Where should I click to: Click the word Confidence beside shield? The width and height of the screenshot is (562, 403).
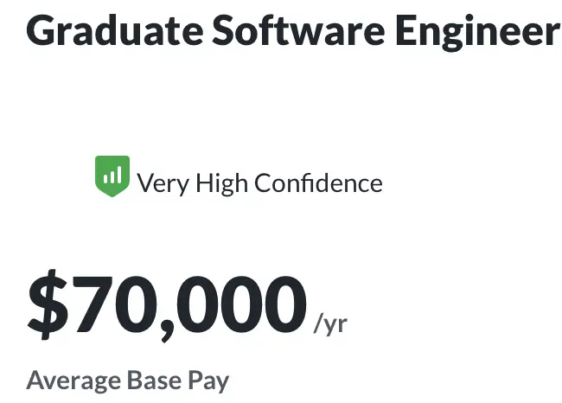[319, 182]
